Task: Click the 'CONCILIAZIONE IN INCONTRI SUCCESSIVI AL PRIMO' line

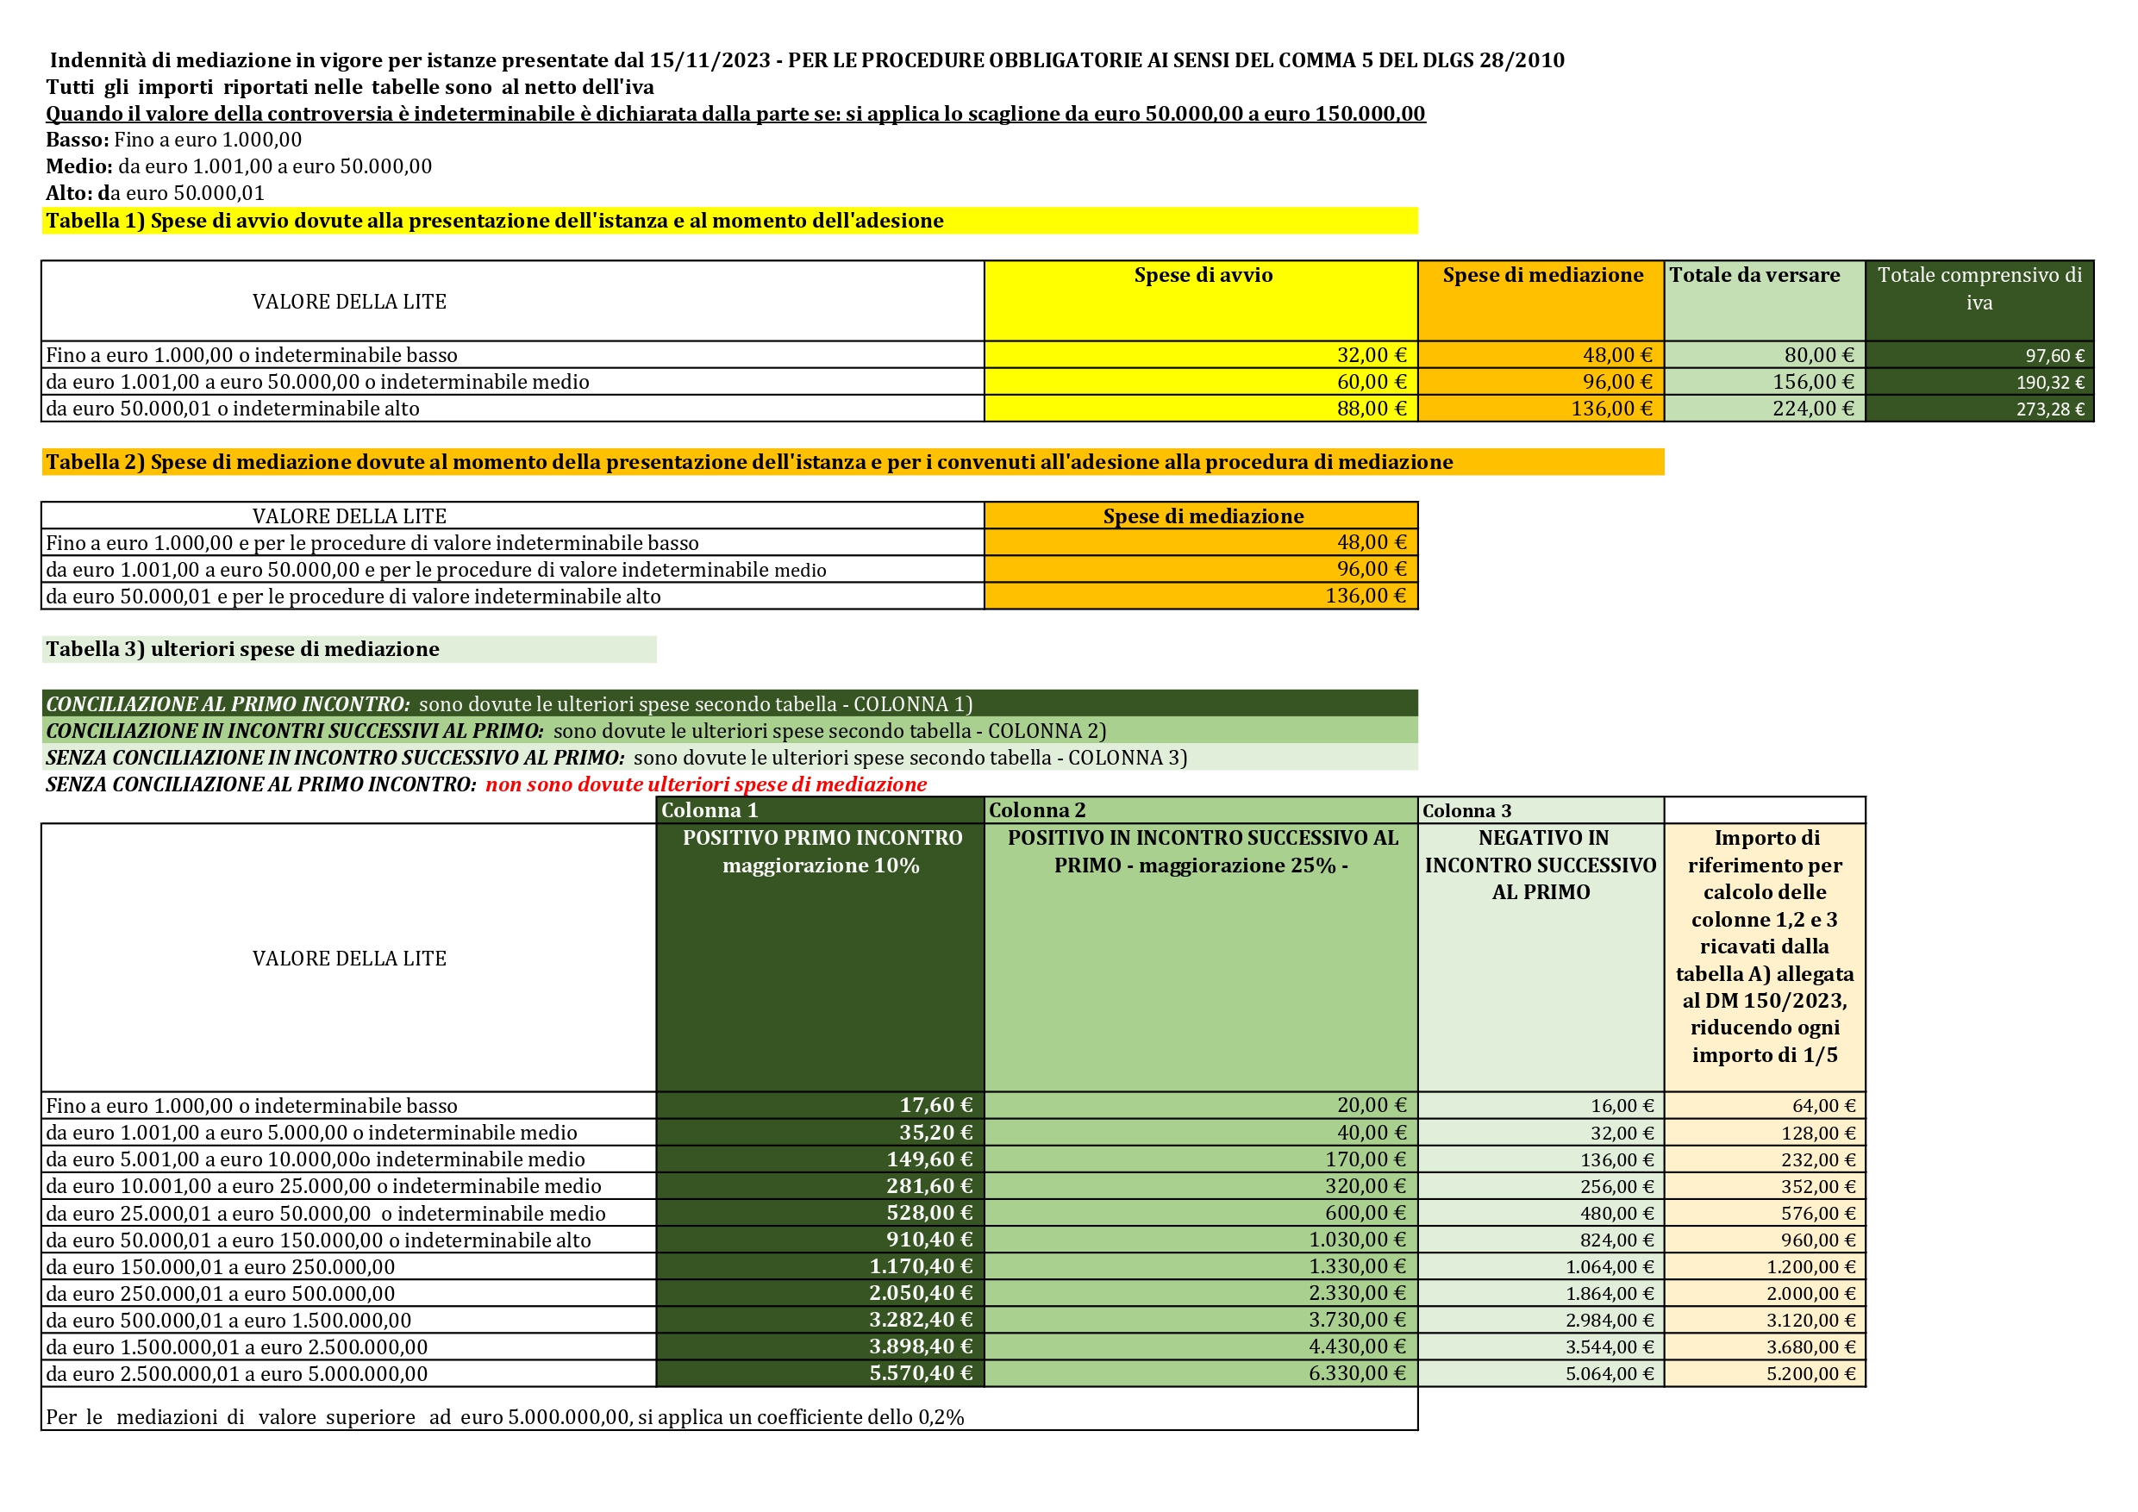Action: click(729, 731)
